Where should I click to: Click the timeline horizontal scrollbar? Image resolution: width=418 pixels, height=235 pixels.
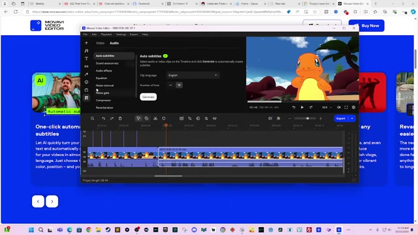(169, 176)
